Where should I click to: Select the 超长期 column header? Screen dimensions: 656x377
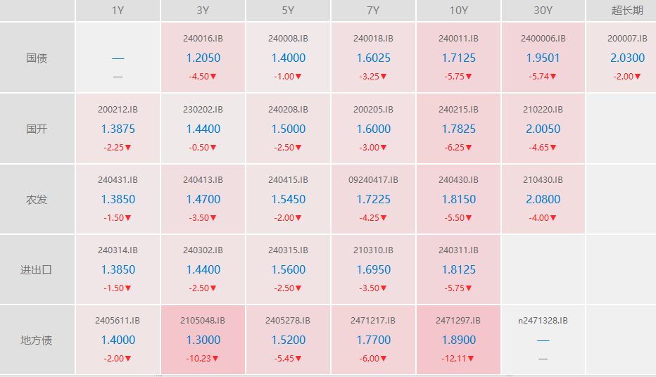tap(626, 11)
